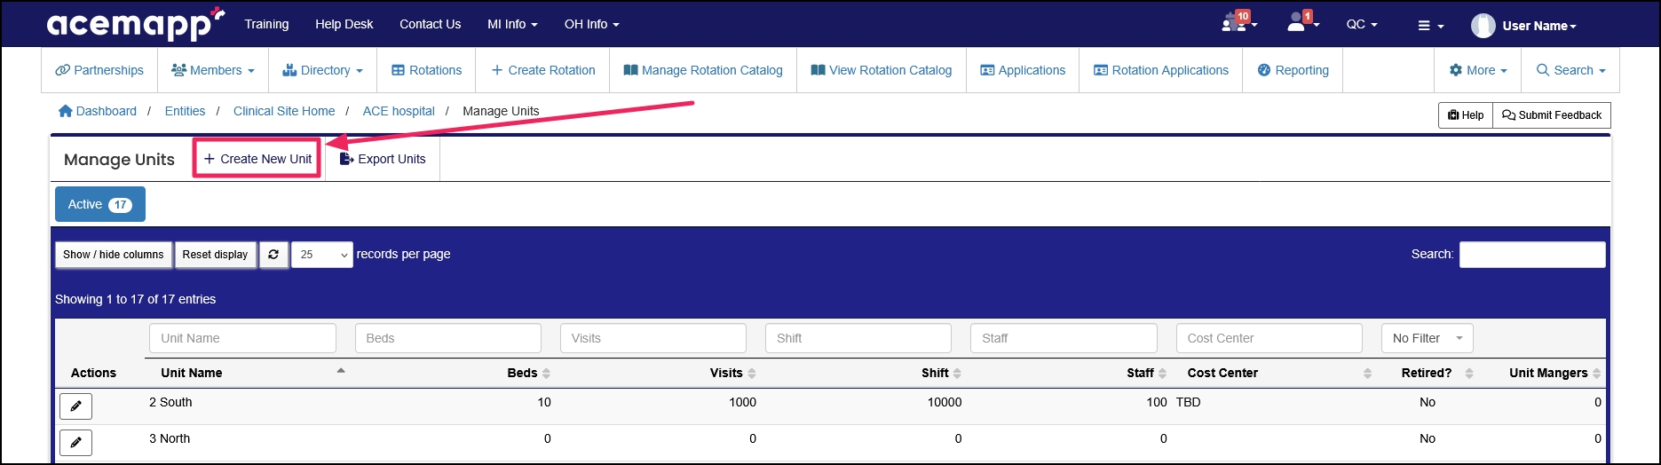
Task: Click Export Units
Action: tap(383, 159)
